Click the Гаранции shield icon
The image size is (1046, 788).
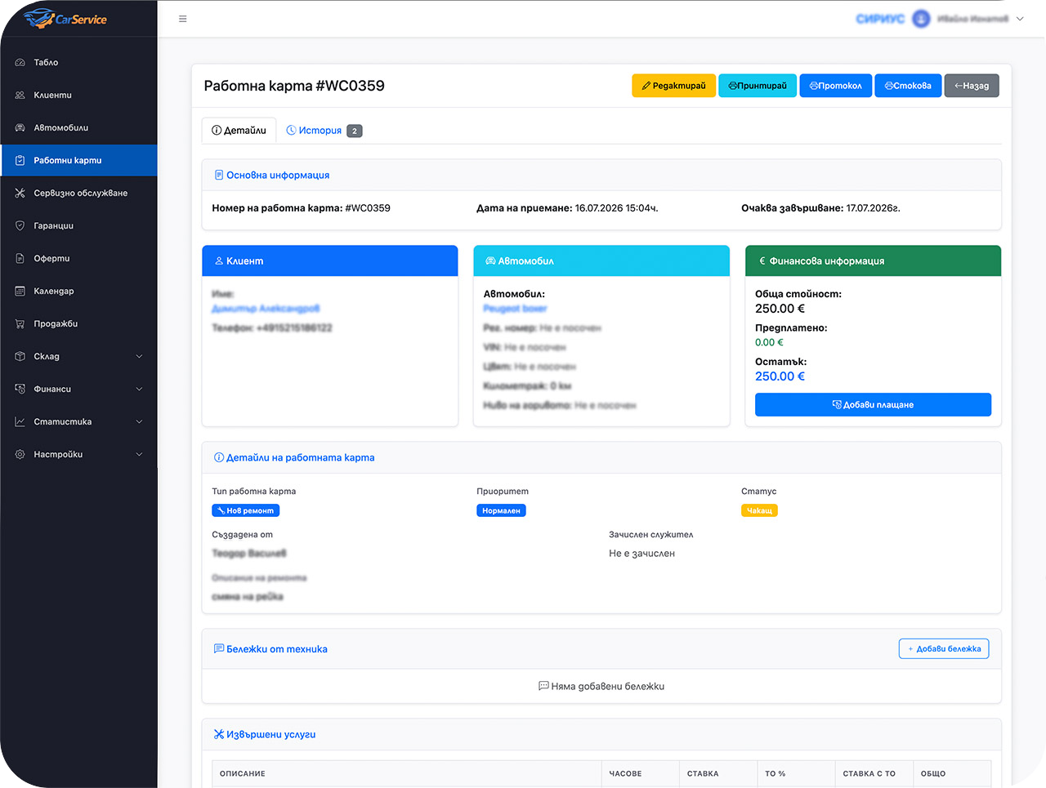(x=20, y=225)
